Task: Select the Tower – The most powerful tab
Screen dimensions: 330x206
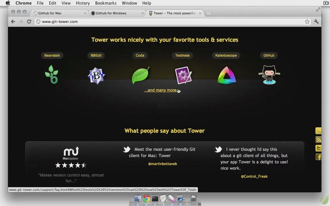Action: [x=175, y=13]
